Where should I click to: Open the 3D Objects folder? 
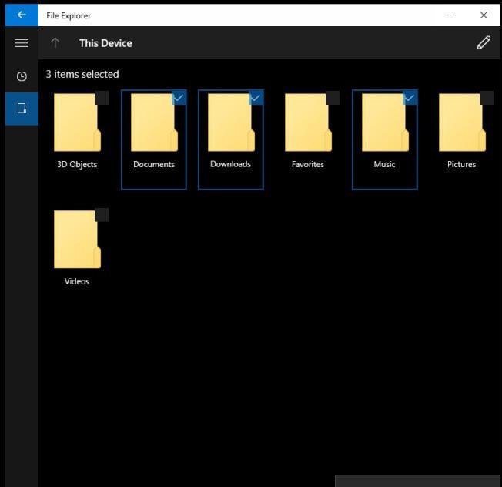(77, 123)
